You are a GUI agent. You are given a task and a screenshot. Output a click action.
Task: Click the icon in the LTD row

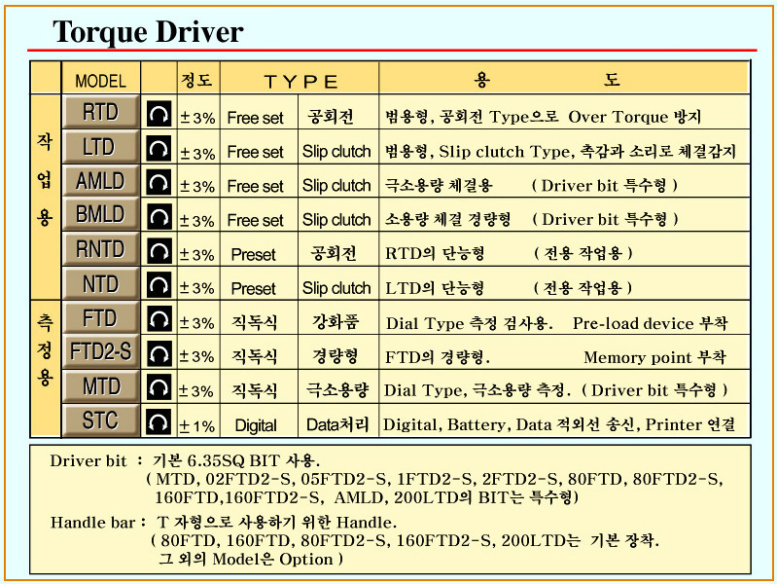[x=158, y=149]
